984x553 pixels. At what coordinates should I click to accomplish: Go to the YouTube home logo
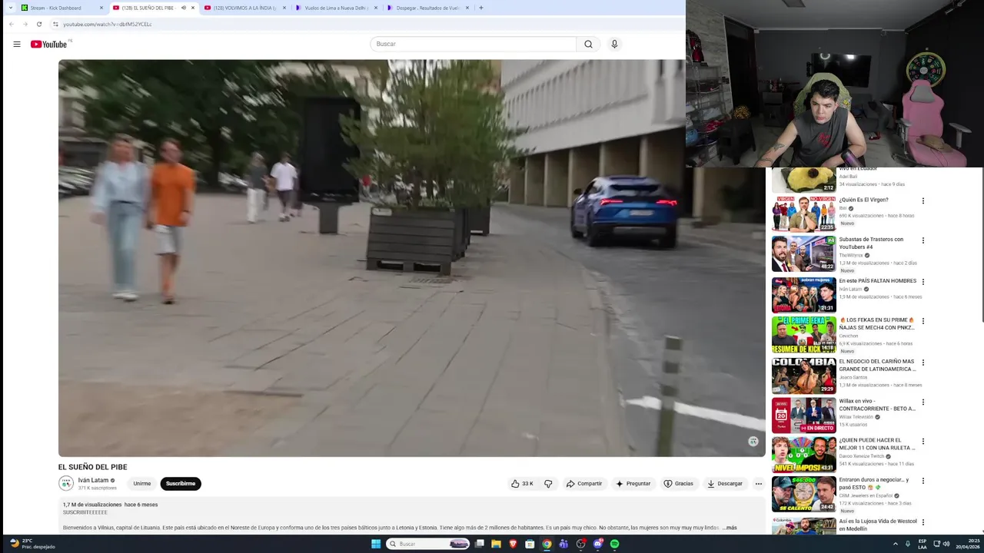(x=48, y=44)
